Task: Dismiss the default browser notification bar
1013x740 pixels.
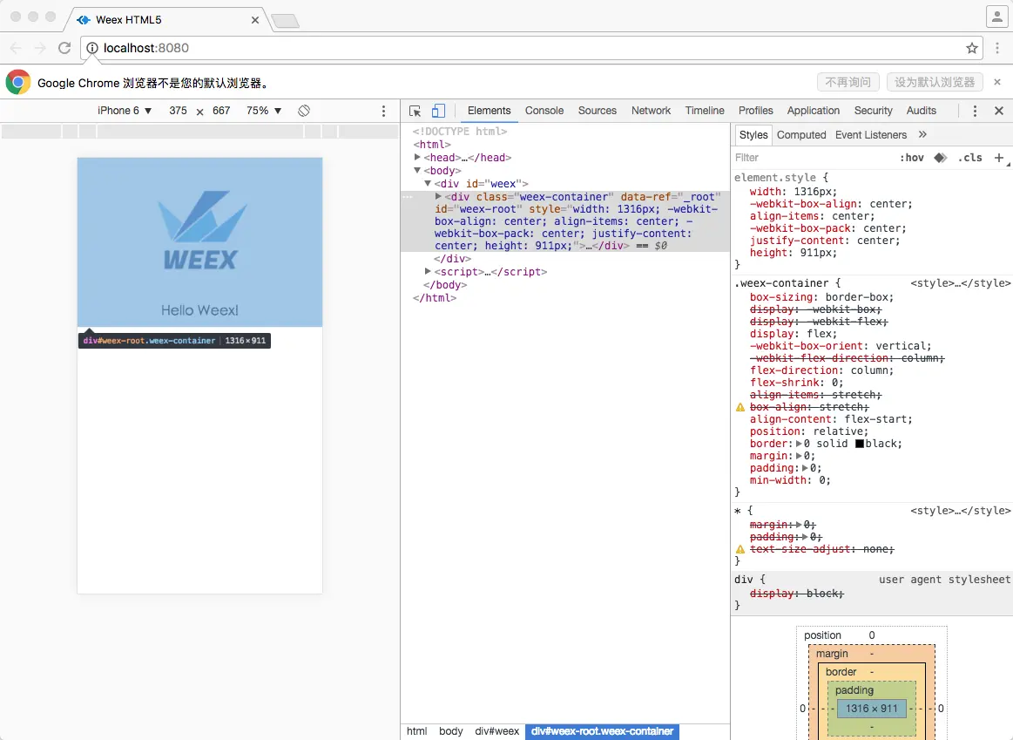Action: 997,82
